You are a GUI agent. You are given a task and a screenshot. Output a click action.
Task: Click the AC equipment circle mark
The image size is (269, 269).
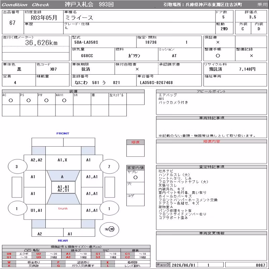coord(11,101)
